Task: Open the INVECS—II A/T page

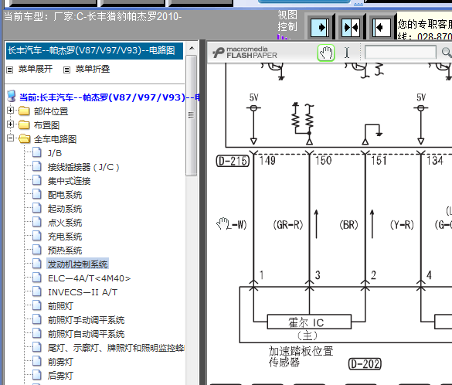Action: [x=83, y=292]
